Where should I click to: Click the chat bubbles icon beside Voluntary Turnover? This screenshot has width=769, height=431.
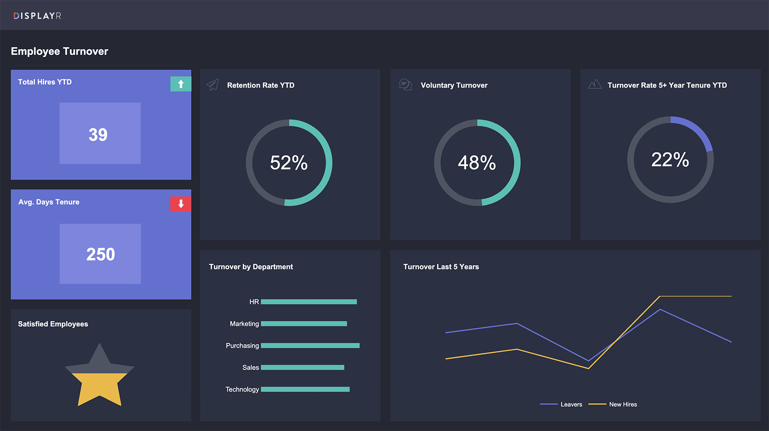[x=405, y=84]
